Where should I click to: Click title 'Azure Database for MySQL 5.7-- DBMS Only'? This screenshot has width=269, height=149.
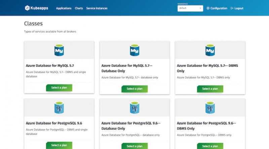207,68
